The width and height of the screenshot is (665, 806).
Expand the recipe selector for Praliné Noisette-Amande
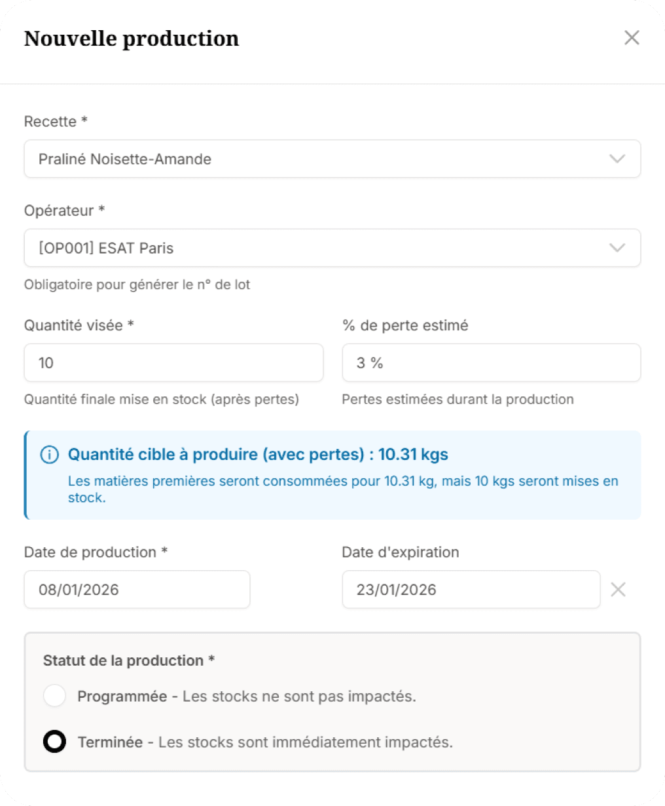click(x=332, y=159)
